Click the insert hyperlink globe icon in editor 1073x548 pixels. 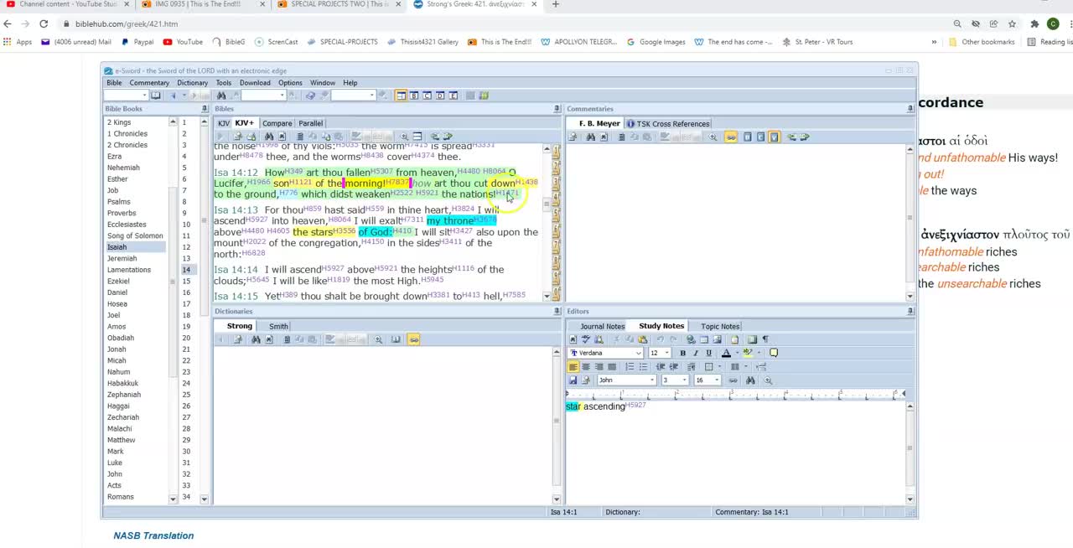pos(691,339)
